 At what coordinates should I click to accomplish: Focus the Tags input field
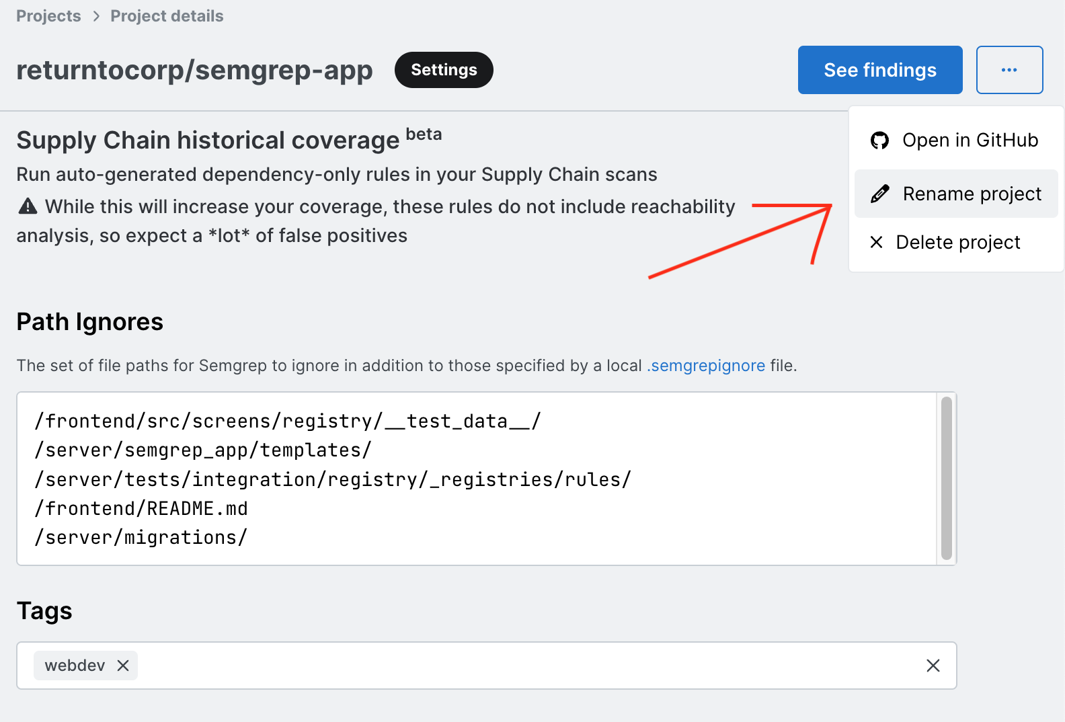coord(524,666)
